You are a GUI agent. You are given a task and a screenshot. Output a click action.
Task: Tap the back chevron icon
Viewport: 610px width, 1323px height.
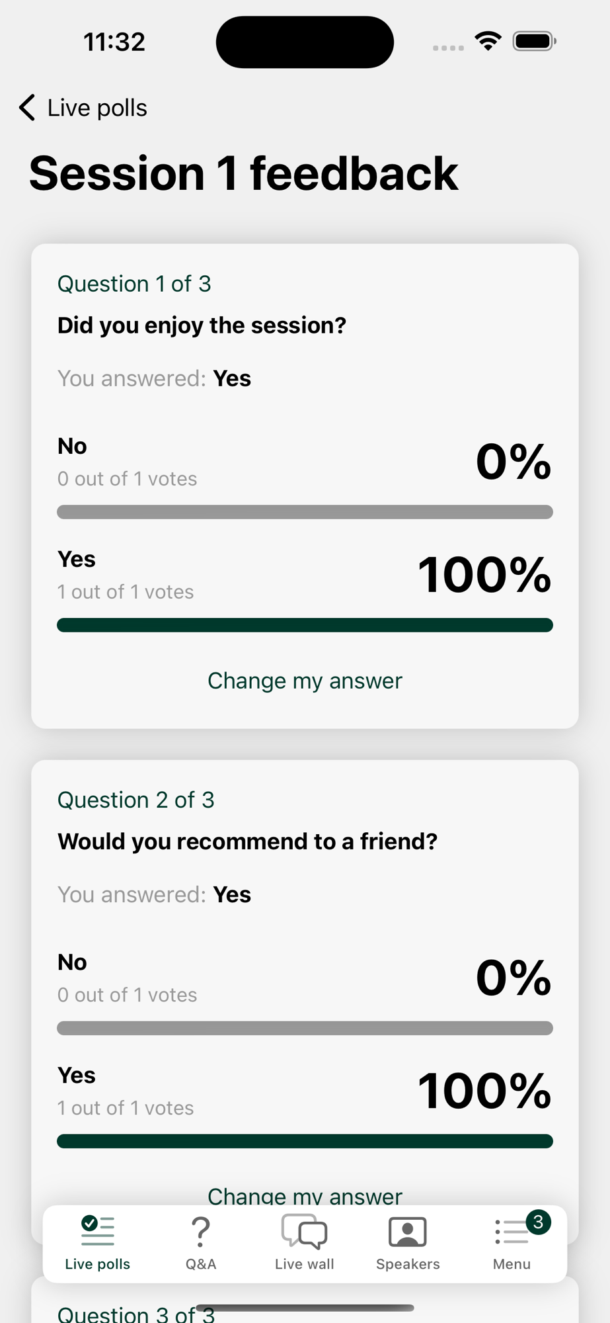27,108
